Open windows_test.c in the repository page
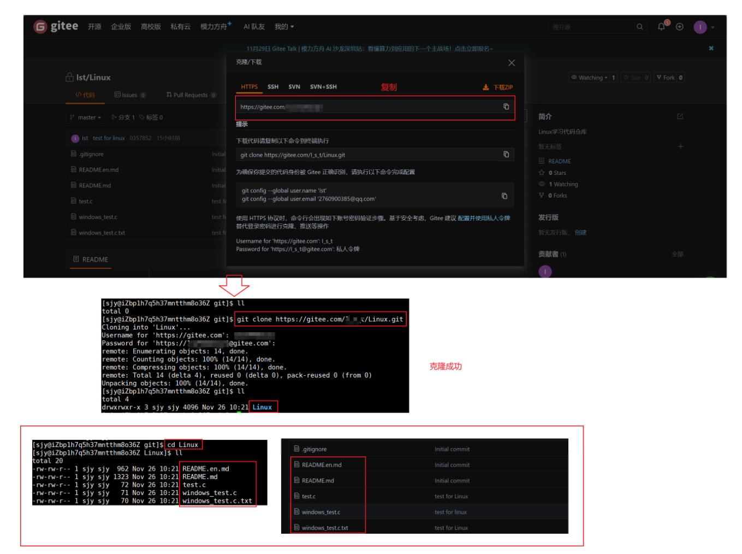The height and width of the screenshot is (554, 742). 98,217
